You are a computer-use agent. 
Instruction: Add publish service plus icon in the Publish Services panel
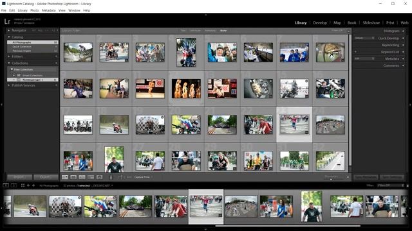click(x=56, y=85)
